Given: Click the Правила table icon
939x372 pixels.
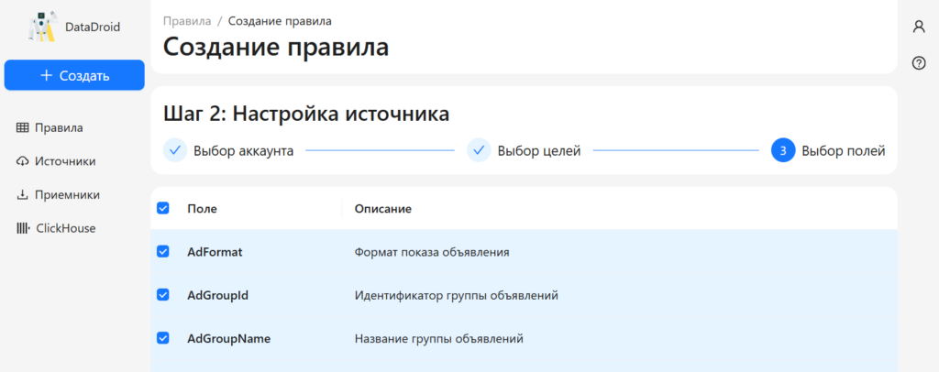Looking at the screenshot, I should [23, 127].
